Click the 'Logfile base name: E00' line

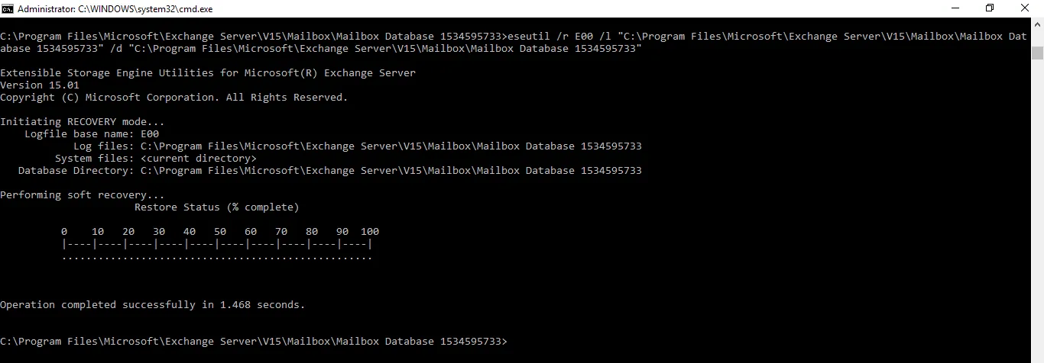[x=92, y=134]
